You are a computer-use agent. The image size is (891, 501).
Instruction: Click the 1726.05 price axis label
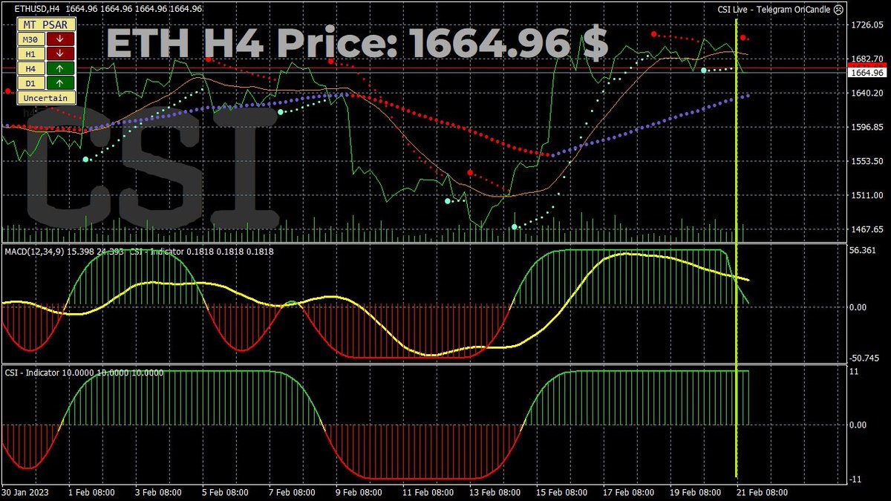[866, 25]
